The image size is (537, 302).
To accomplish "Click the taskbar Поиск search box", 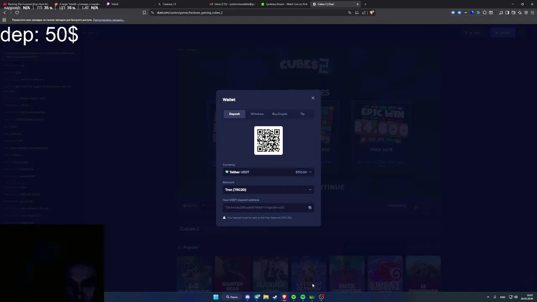I will [232, 297].
